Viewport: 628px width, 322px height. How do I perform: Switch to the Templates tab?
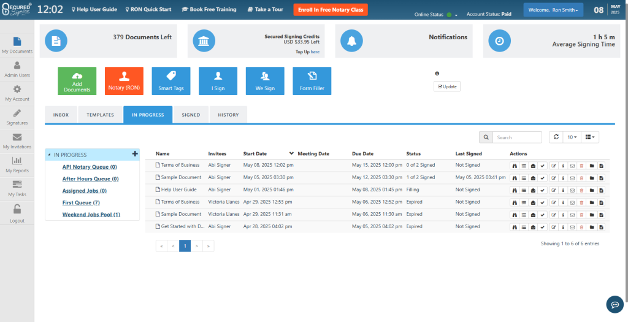click(101, 115)
